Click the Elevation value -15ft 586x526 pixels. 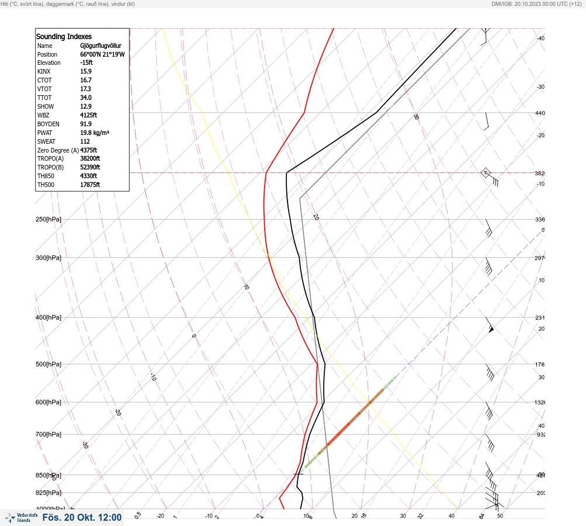point(86,63)
